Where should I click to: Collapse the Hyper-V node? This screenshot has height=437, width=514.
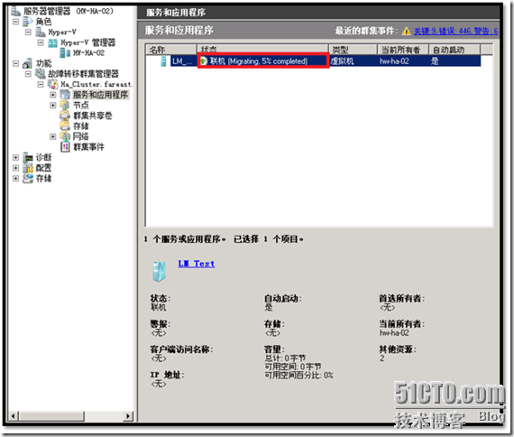[28, 33]
